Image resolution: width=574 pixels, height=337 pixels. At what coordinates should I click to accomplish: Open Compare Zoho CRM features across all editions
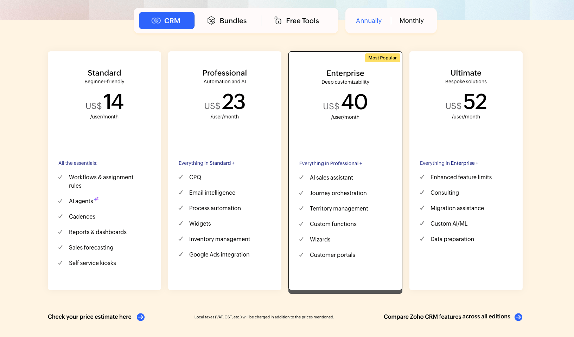tap(447, 317)
